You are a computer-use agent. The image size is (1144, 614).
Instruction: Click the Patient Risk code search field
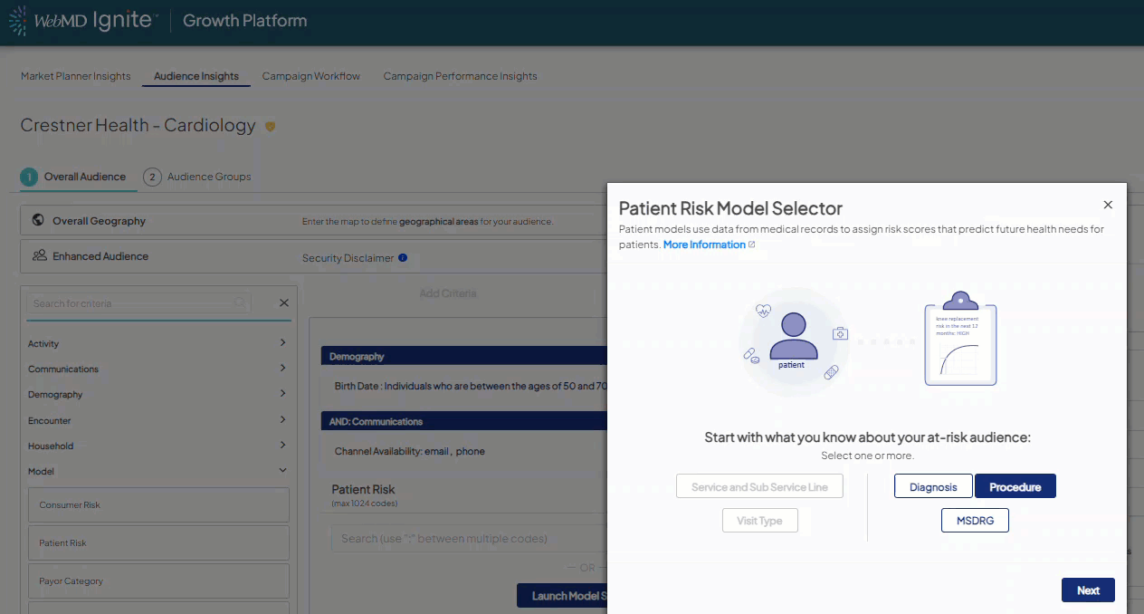[466, 539]
